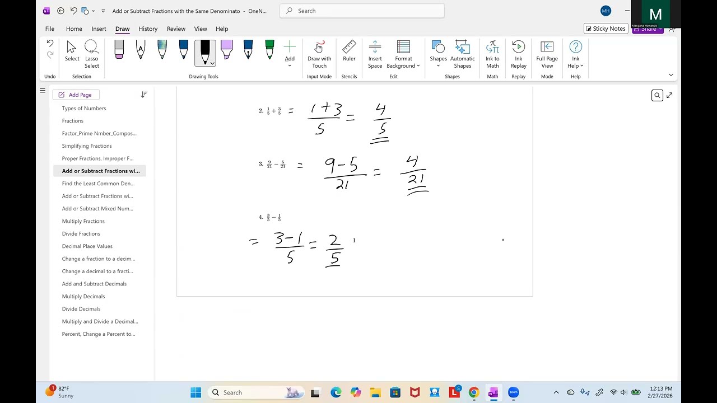Image resolution: width=717 pixels, height=403 pixels.
Task: Open search in notebook magnifier
Action: 657,96
